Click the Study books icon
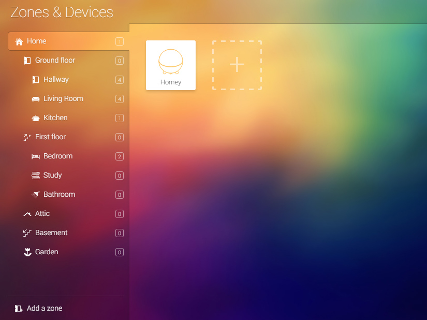This screenshot has height=320, width=427. [x=36, y=176]
